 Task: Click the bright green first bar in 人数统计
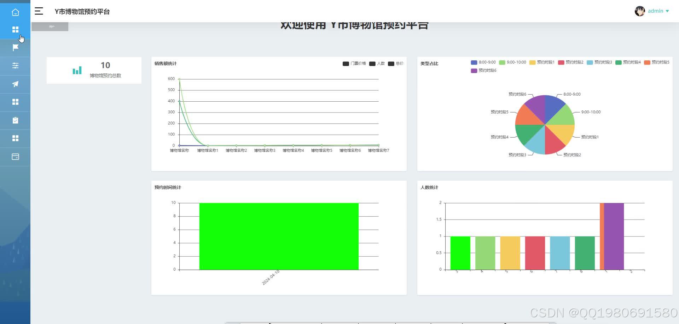(460, 253)
